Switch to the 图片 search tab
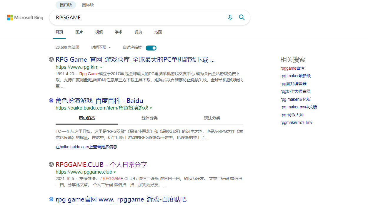The height and width of the screenshot is (205, 368). pos(79,32)
